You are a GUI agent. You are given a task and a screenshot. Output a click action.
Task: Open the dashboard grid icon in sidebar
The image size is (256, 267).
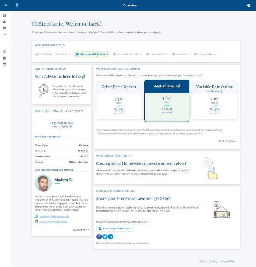(5, 15)
